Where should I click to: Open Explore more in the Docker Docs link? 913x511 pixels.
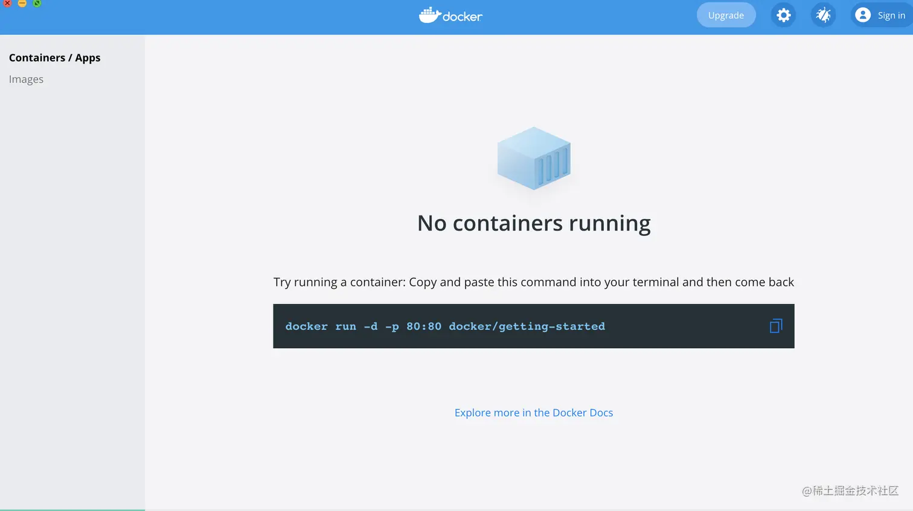coord(534,413)
